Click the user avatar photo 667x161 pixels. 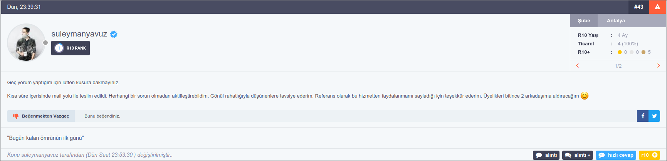click(26, 43)
